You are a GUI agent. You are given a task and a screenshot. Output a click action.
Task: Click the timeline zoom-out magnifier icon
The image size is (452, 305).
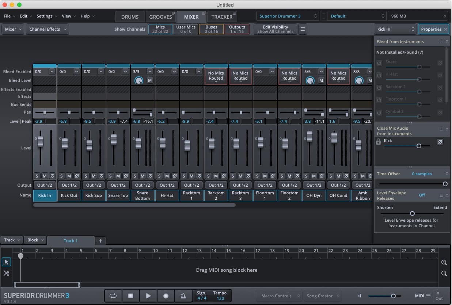(x=444, y=273)
